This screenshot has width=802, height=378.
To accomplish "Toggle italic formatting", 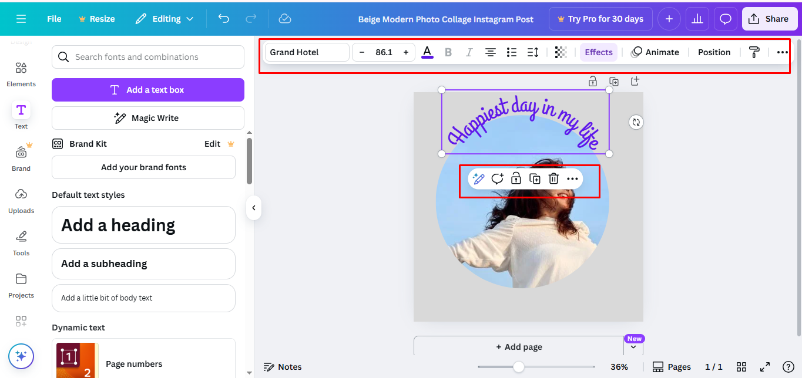I will [x=469, y=52].
